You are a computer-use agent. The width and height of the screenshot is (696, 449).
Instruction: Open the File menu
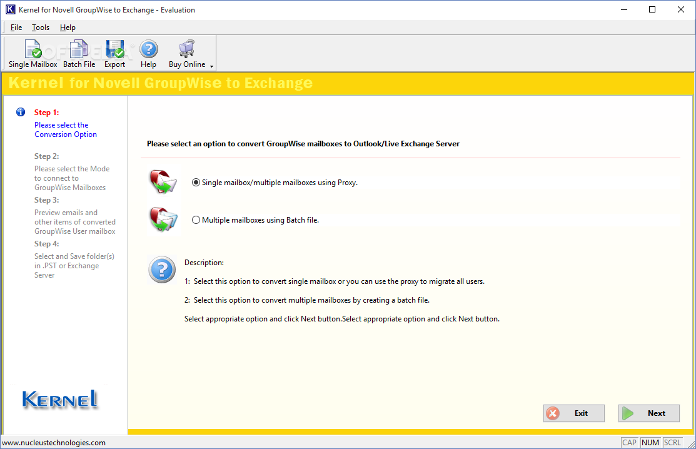coord(16,28)
